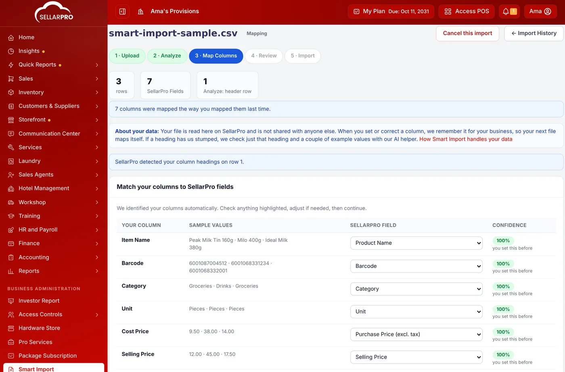This screenshot has height=372, width=565.
Task: Click the Laundry washing machine icon
Action: pos(11,161)
